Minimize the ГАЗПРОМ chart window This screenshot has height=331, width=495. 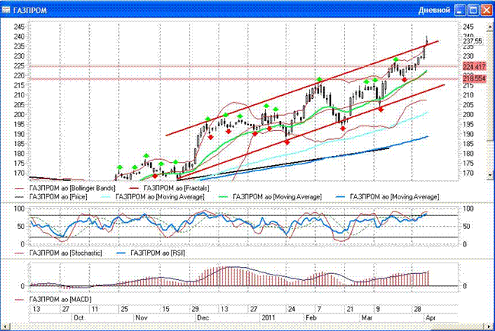click(460, 10)
